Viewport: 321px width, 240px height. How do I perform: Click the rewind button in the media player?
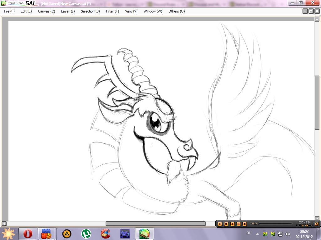[232, 224]
